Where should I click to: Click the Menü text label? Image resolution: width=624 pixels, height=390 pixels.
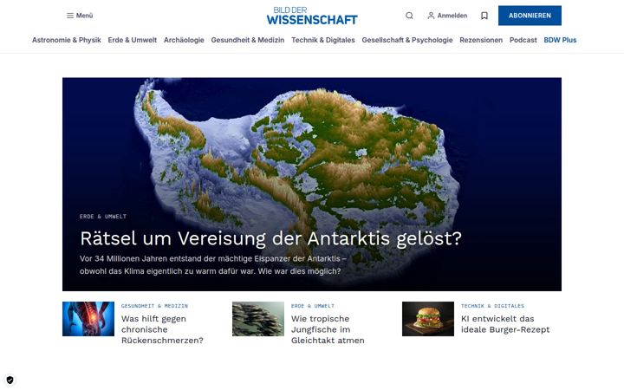(84, 16)
